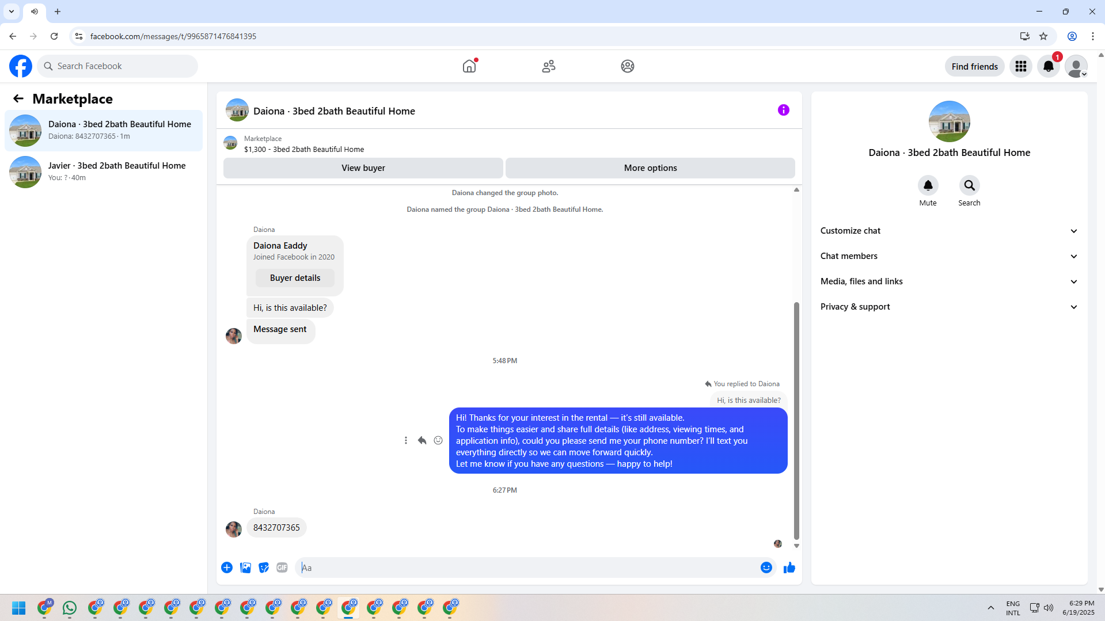Click the browser address bar URL
The height and width of the screenshot is (621, 1105).
coord(173,36)
